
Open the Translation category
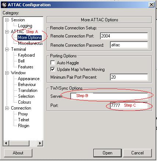(x=28, y=90)
